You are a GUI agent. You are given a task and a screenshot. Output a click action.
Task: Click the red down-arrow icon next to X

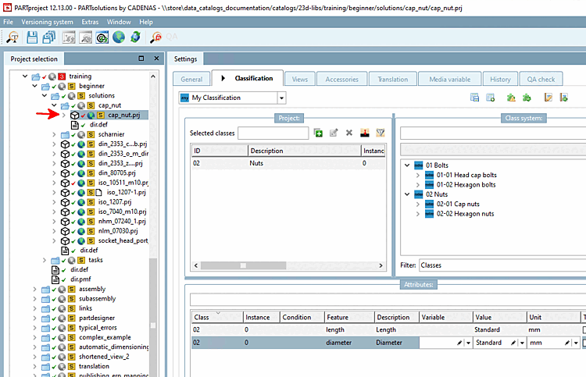point(365,133)
